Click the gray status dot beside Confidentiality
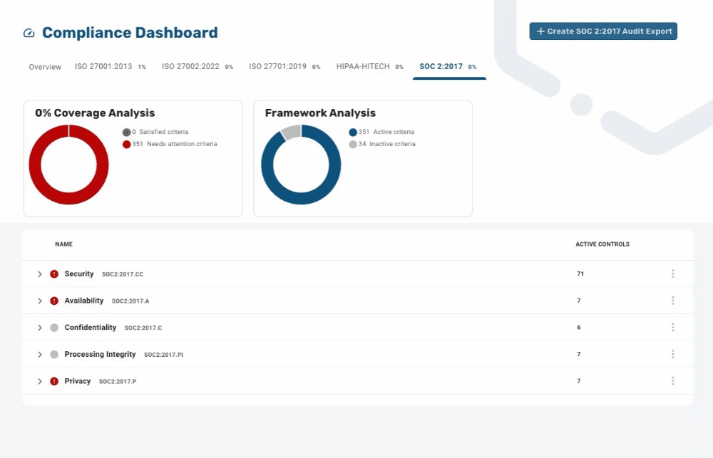The height and width of the screenshot is (458, 713). coord(54,328)
